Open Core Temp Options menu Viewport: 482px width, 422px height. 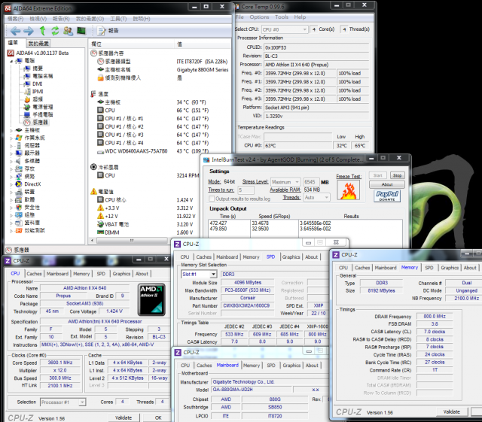(x=259, y=17)
